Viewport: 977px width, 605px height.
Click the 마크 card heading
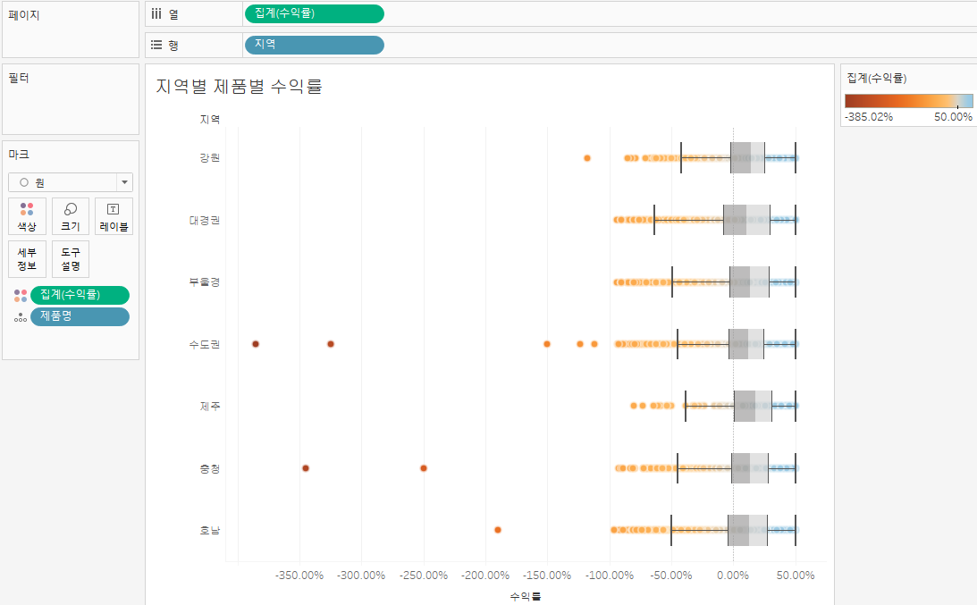[x=19, y=154]
